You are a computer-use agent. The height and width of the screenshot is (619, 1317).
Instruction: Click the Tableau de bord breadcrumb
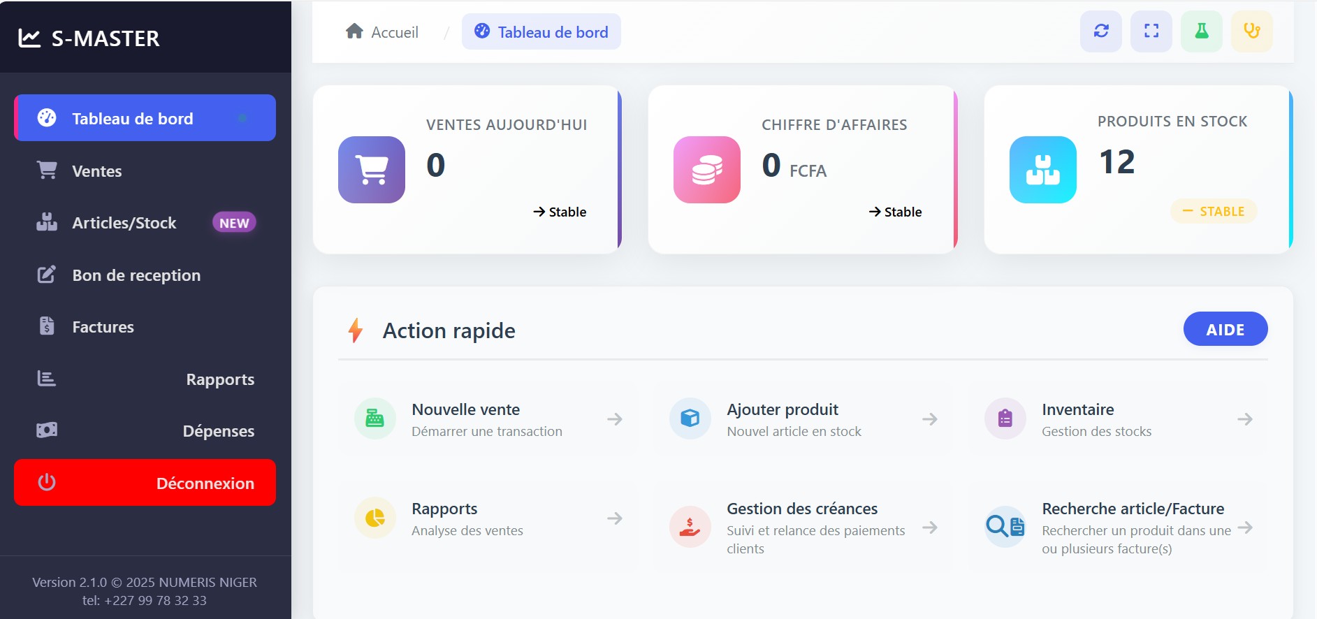pos(541,31)
